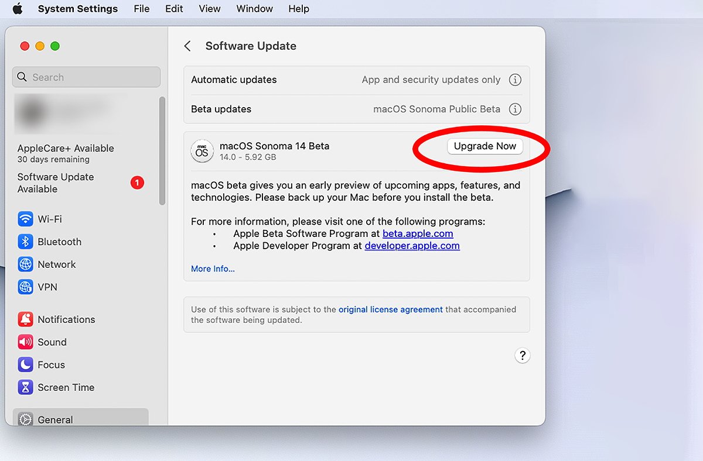Image resolution: width=703 pixels, height=461 pixels.
Task: Click the Upgrade Now button
Action: click(484, 146)
